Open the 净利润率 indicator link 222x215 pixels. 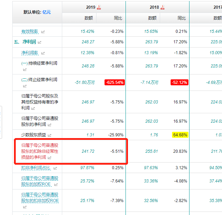pos(30,52)
